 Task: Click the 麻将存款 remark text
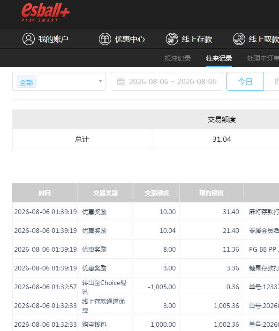pos(264,212)
